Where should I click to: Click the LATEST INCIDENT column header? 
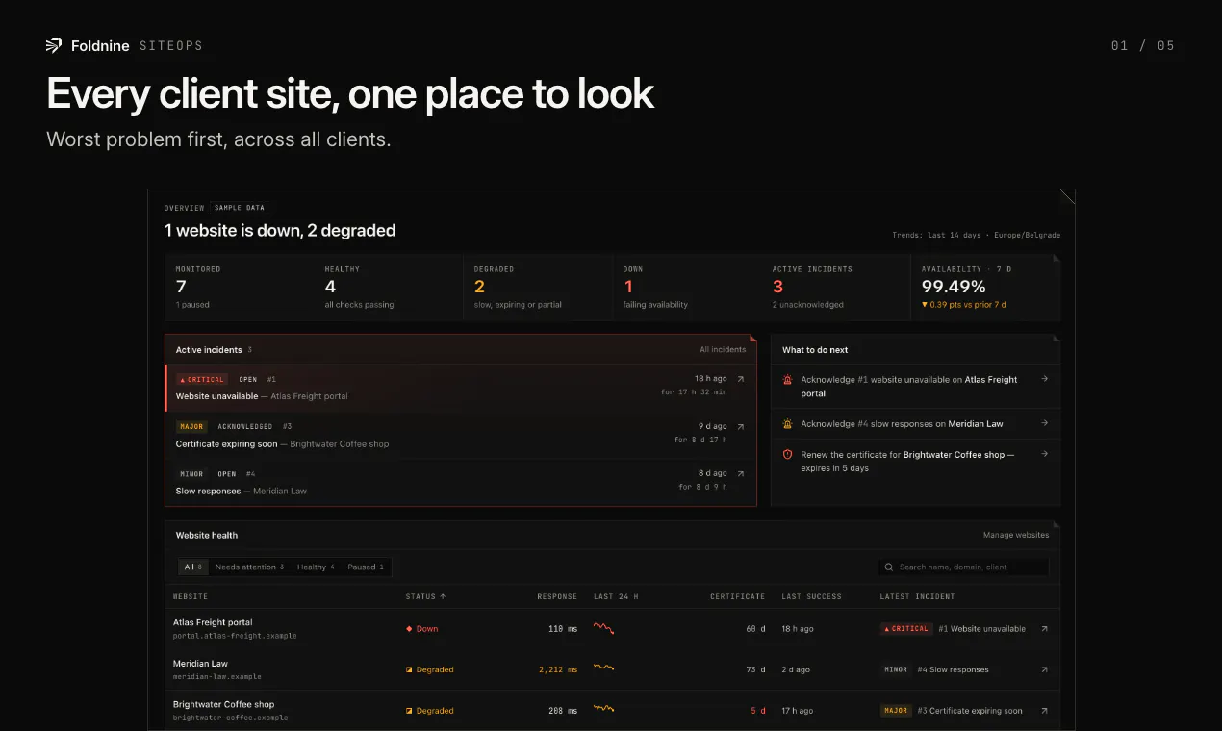tap(917, 597)
